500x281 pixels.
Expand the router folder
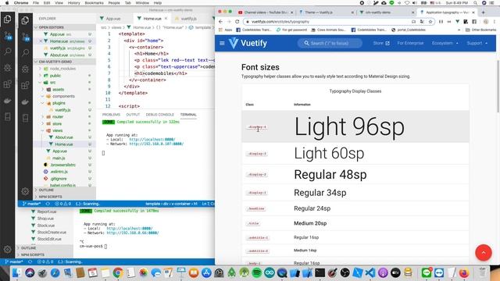pos(57,117)
